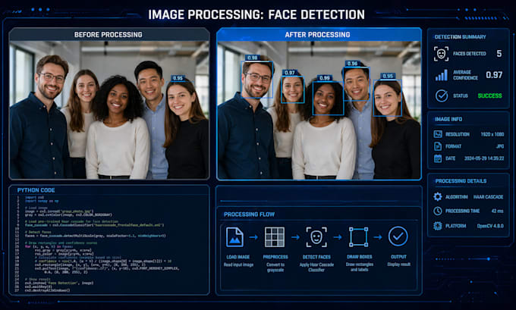Click code line 'cv2.destroyAllWindows()'

click(47, 290)
